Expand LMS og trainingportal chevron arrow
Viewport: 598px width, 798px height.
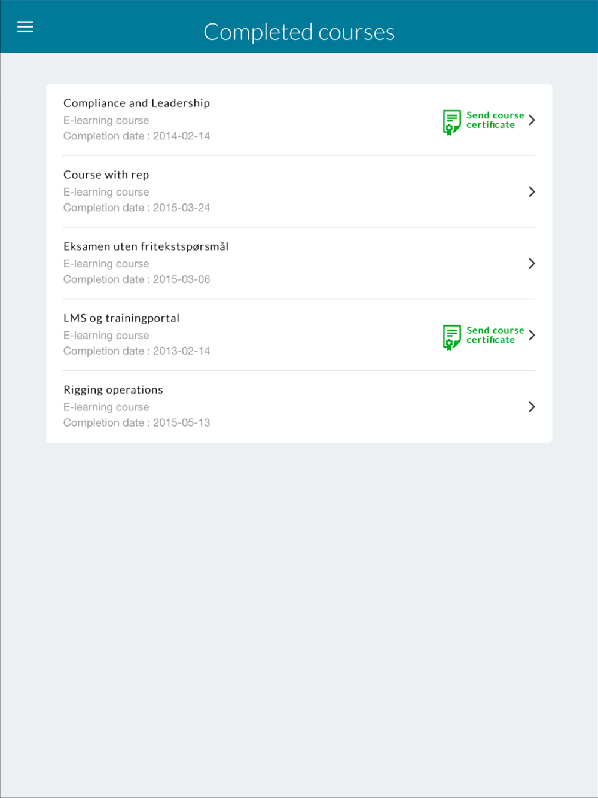tap(532, 335)
